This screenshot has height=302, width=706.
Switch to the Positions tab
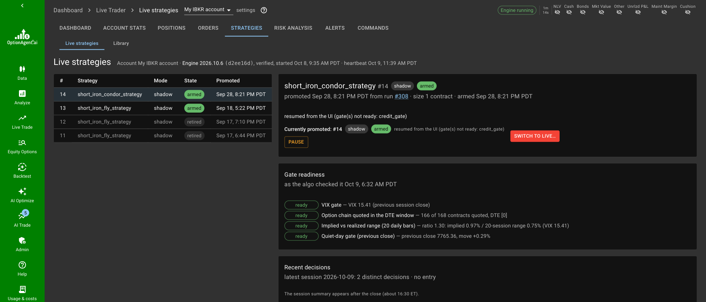171,28
